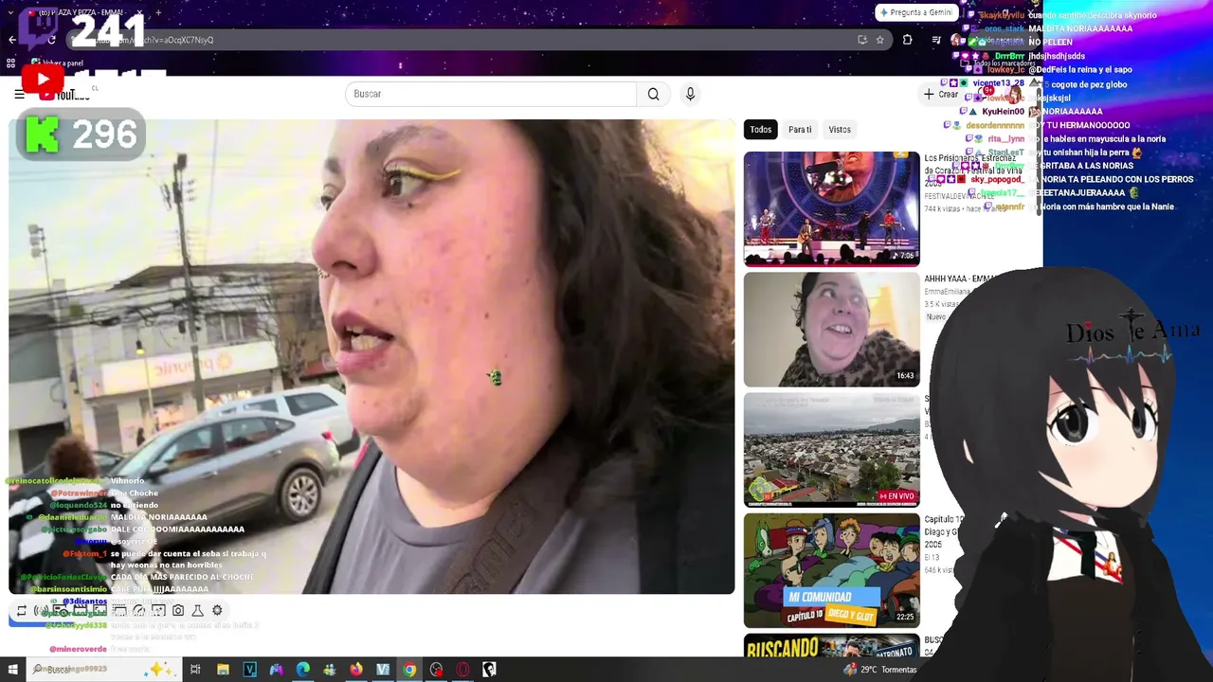This screenshot has width=1213, height=682.
Task: Click the speedometer gauge overlay icon
Action: click(139, 611)
